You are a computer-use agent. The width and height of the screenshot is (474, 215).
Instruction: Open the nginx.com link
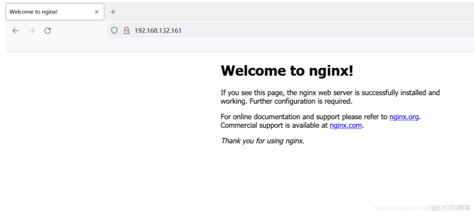[345, 126]
